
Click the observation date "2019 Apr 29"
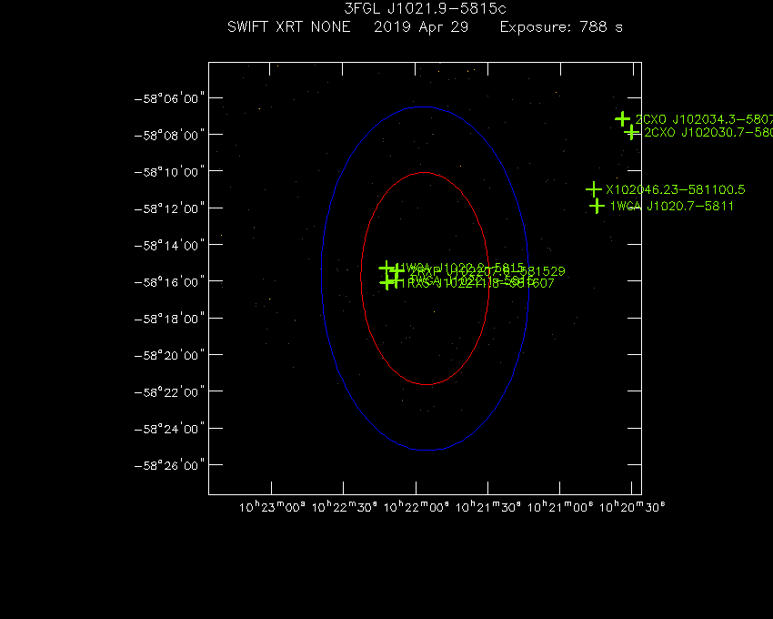[x=421, y=27]
